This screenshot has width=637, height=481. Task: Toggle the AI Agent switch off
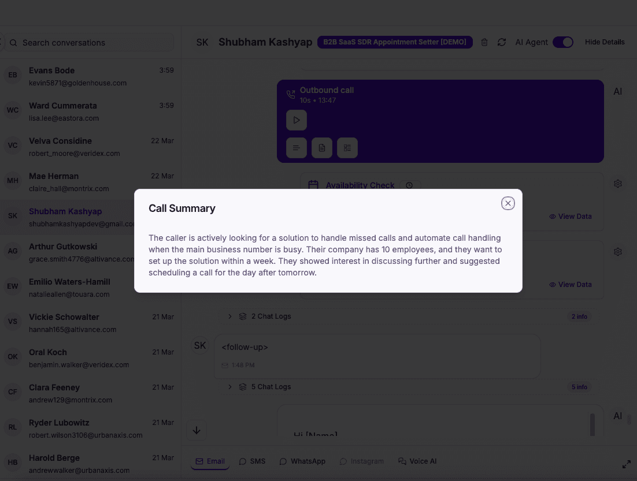562,42
